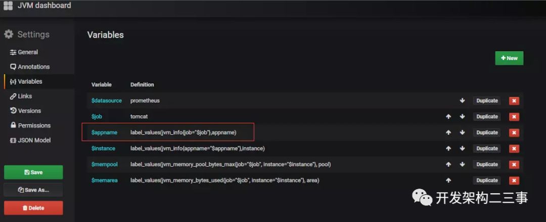Screen dimensions: 546x222
Task: Duplicate the $memarea variable
Action: pyautogui.click(x=487, y=180)
